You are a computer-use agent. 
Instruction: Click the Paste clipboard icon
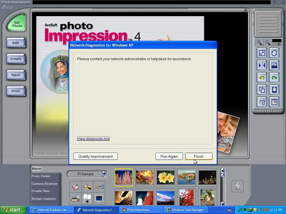[274, 90]
